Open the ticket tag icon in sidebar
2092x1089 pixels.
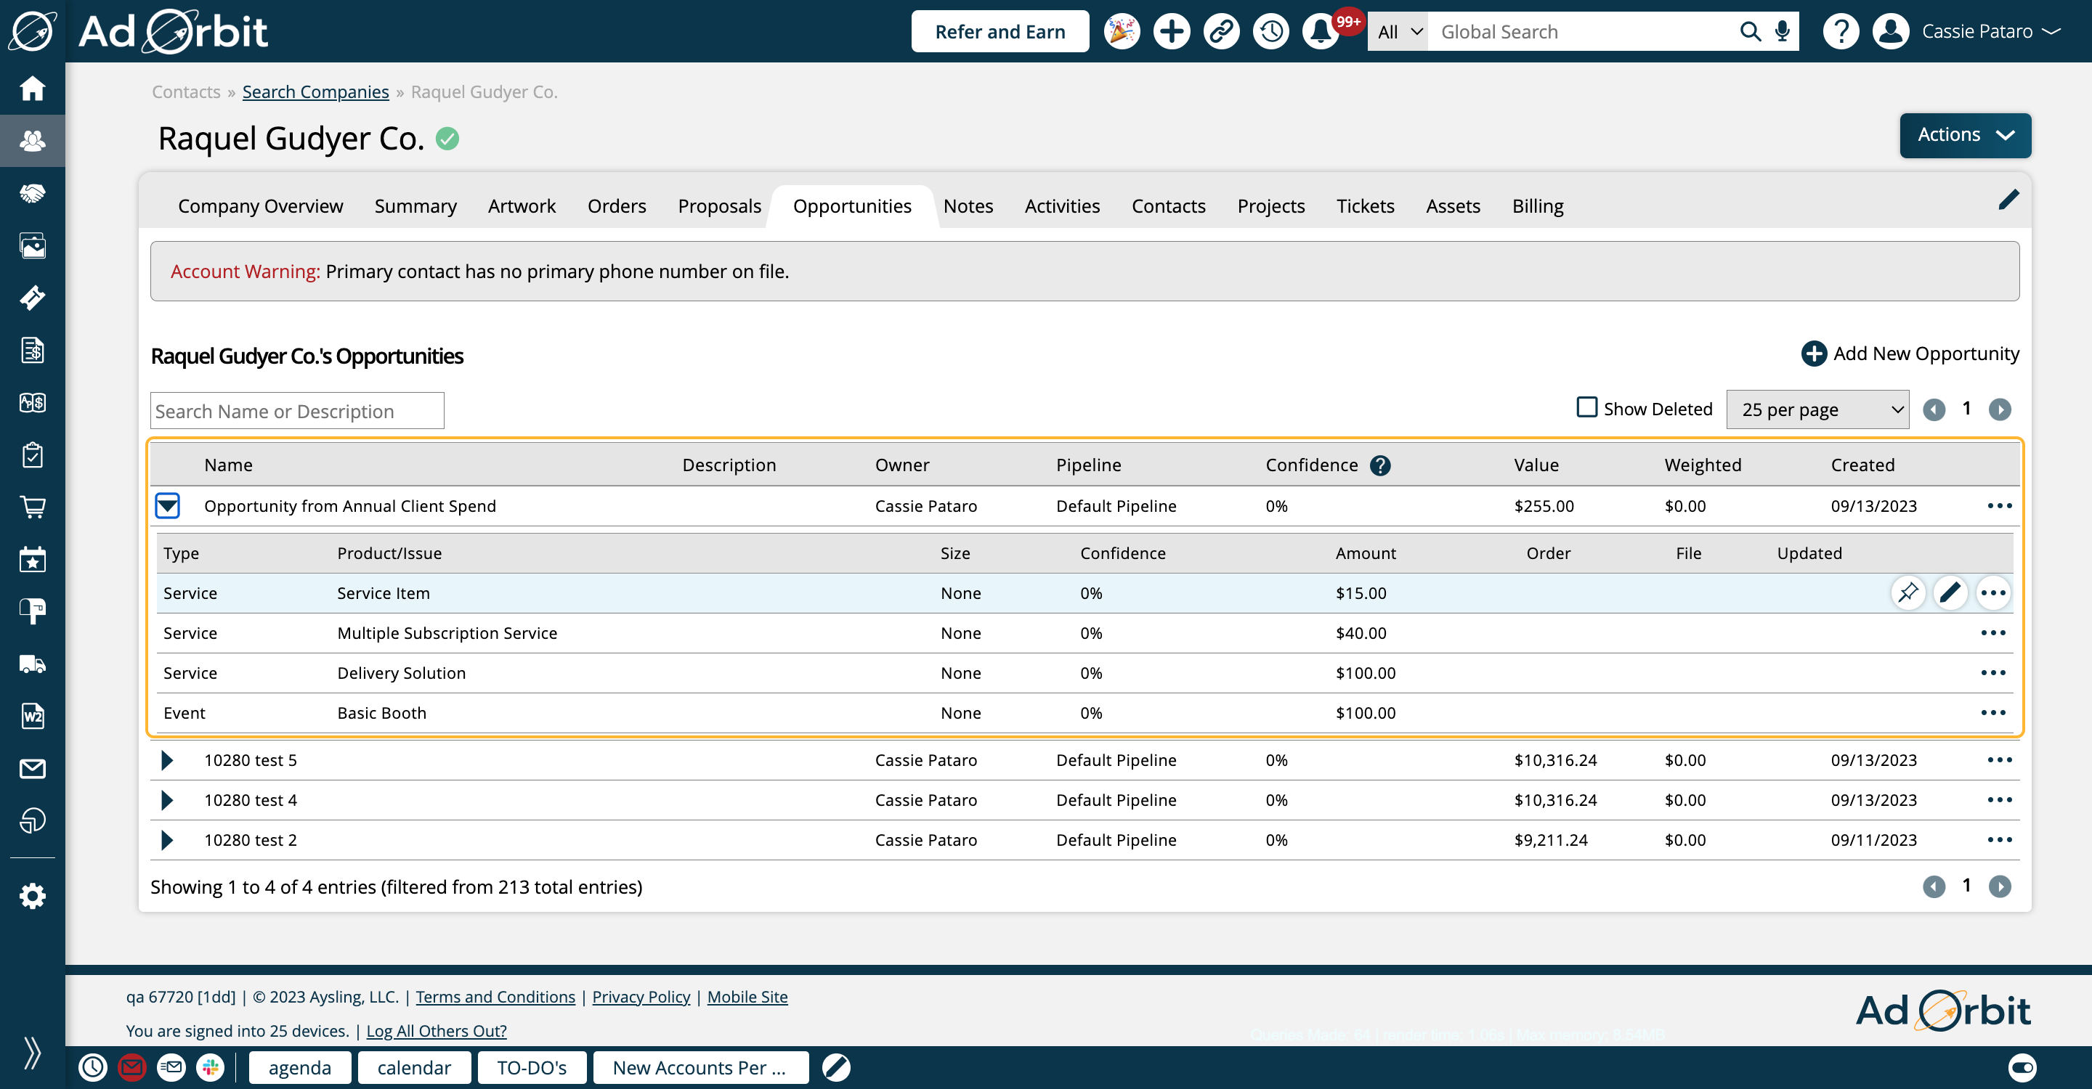coord(33,298)
